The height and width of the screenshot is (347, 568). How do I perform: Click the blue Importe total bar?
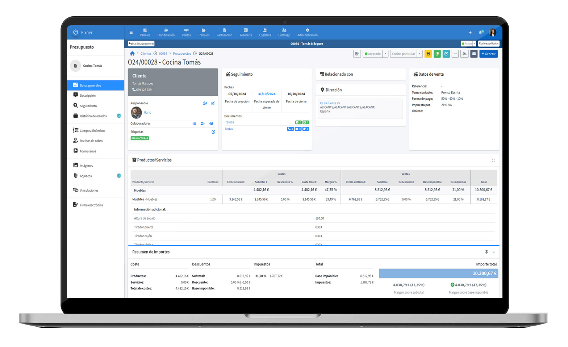tap(438, 273)
